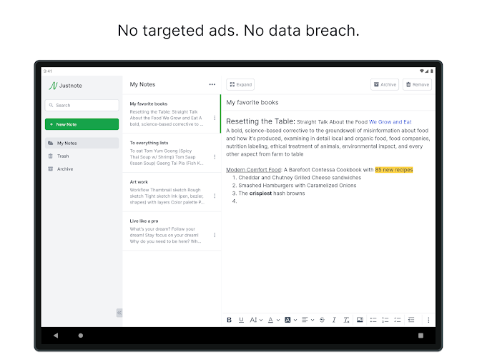Expand the note editor

pyautogui.click(x=240, y=84)
